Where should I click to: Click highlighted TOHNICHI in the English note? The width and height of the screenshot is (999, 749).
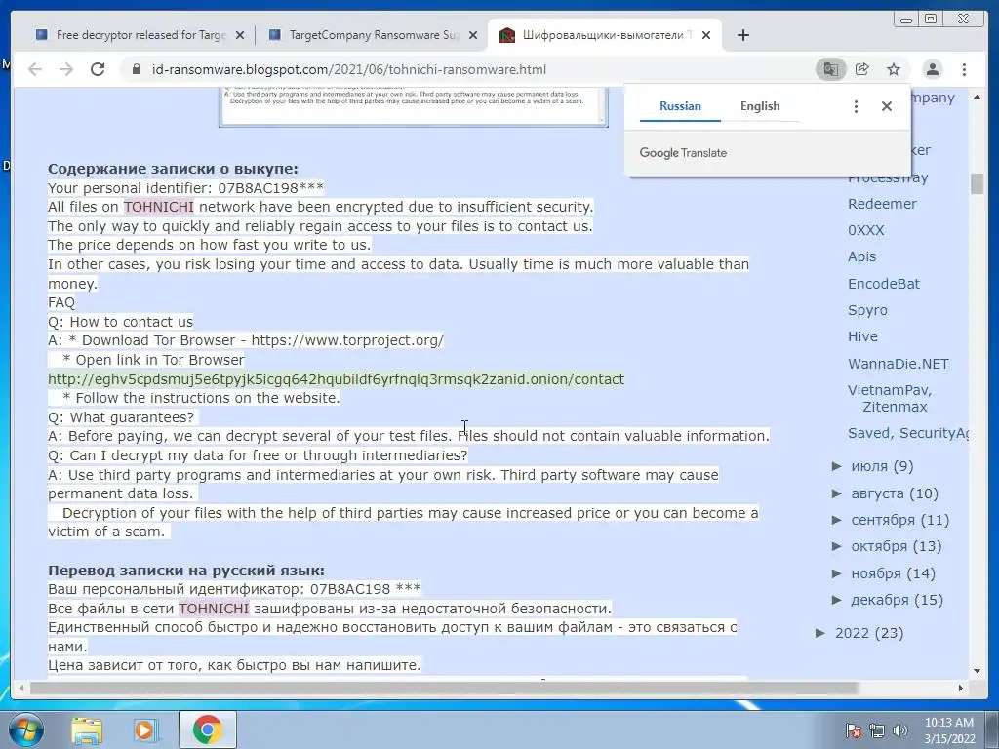pyautogui.click(x=159, y=207)
